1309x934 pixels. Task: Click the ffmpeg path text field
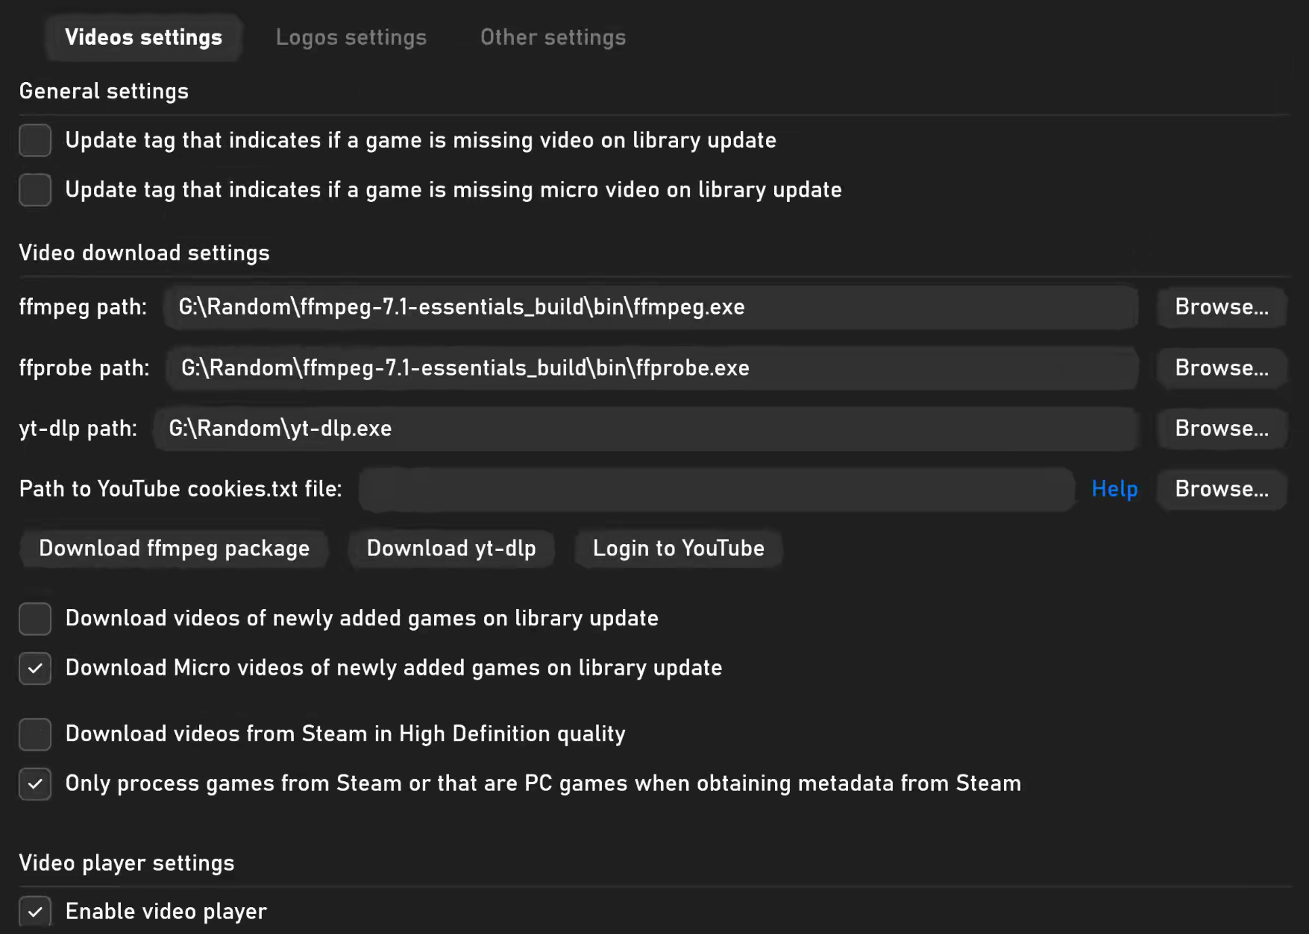coord(650,307)
